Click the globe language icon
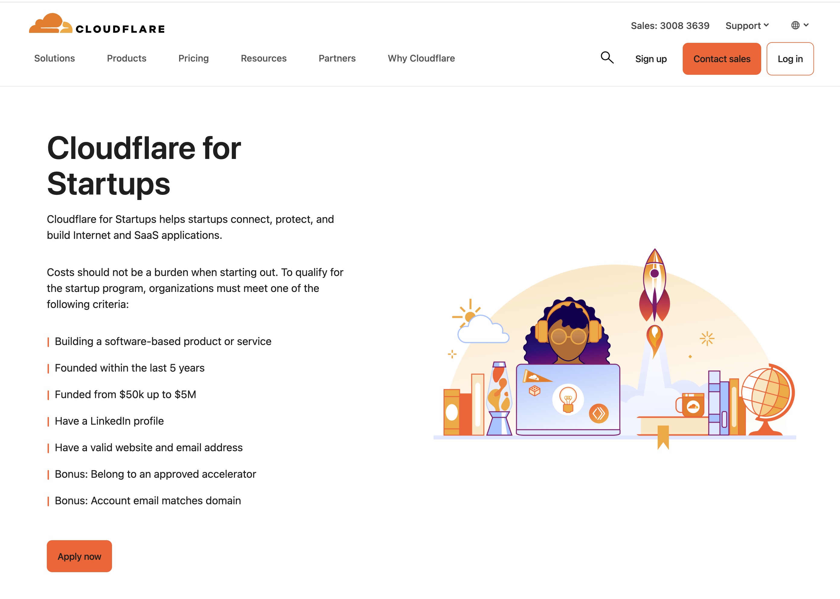The width and height of the screenshot is (840, 599). pos(795,25)
